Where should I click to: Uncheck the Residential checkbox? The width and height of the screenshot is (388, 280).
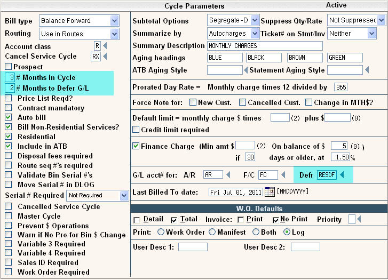(8, 137)
